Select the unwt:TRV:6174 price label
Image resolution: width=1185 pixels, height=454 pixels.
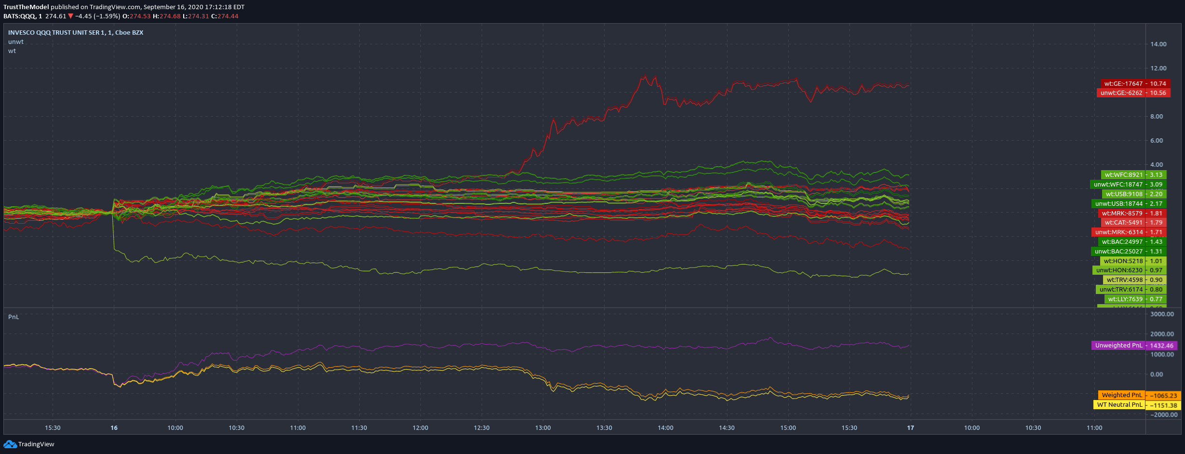tap(1121, 290)
